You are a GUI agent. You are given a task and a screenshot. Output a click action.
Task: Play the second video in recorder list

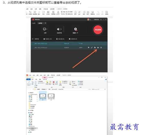pos(89,48)
